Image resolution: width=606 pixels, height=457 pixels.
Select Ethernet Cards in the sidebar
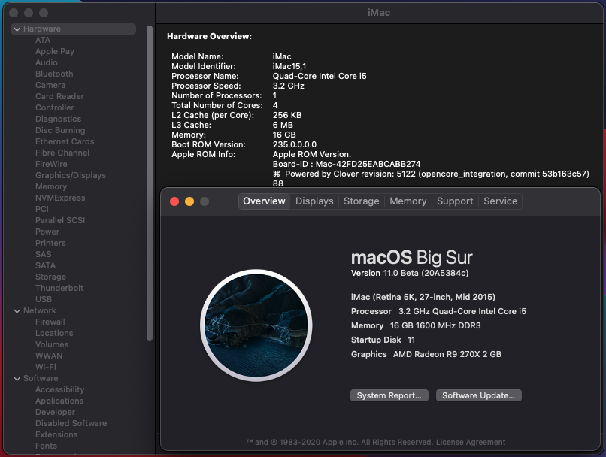point(65,141)
